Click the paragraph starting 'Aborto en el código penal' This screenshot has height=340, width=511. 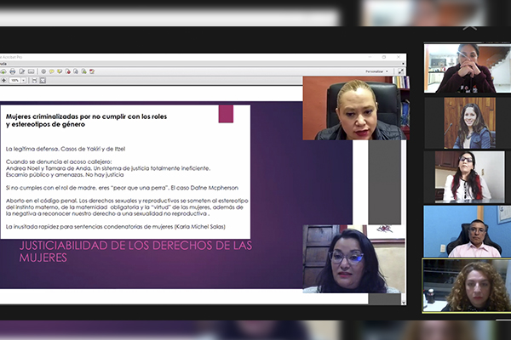point(127,207)
